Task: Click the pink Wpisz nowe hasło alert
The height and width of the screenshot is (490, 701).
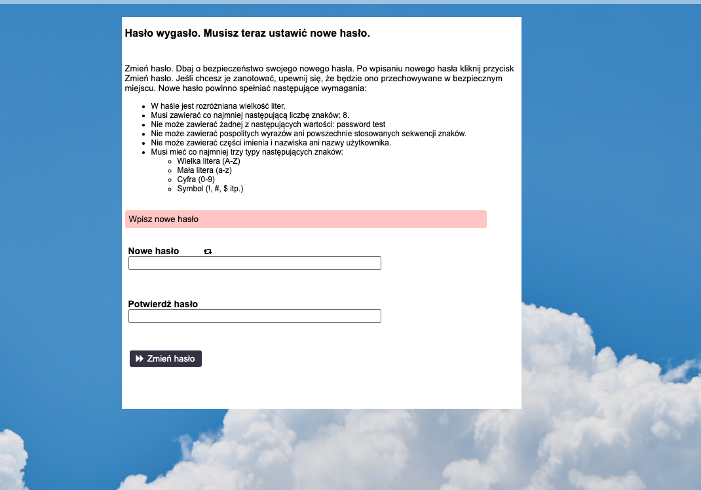Action: click(x=305, y=219)
